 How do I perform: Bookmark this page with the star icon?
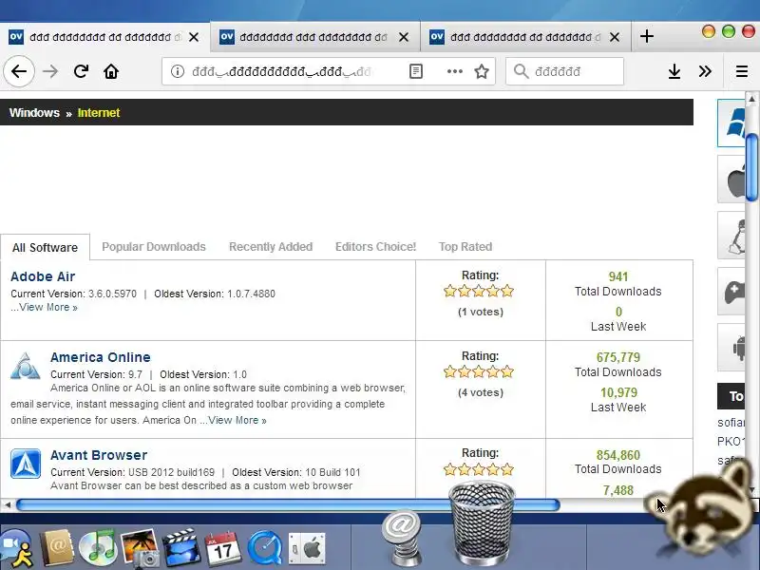pyautogui.click(x=482, y=72)
